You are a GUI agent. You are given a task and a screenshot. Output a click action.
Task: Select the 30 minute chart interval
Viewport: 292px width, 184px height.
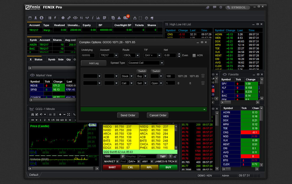coord(58,120)
